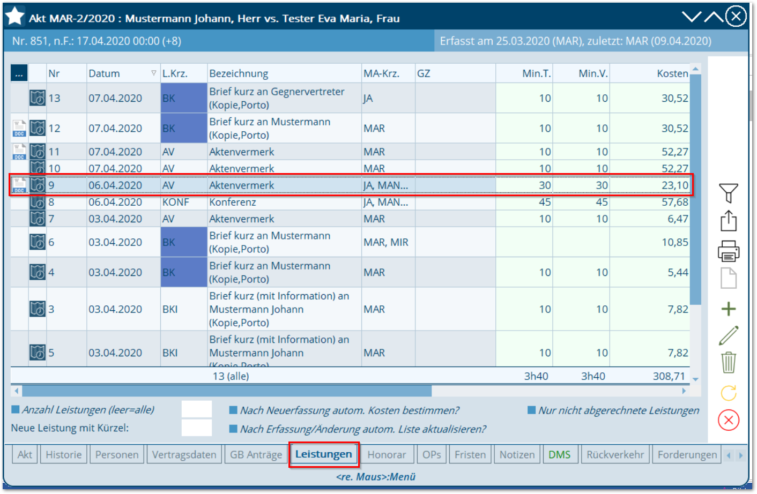Open the DOC document icon in row 9

[x=19, y=185]
